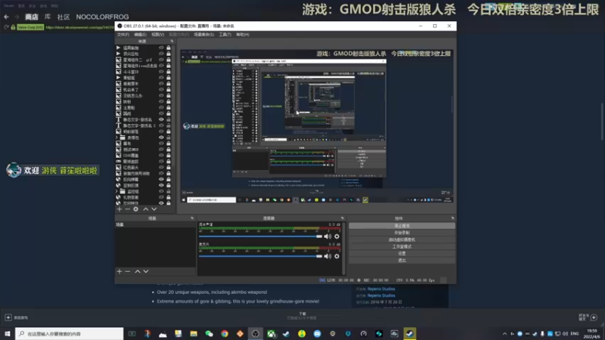Open OBS 设置 button
Screen dimensions: 605x340
coord(402,254)
